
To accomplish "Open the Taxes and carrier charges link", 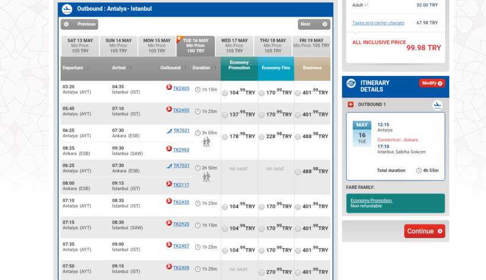I will pos(378,23).
